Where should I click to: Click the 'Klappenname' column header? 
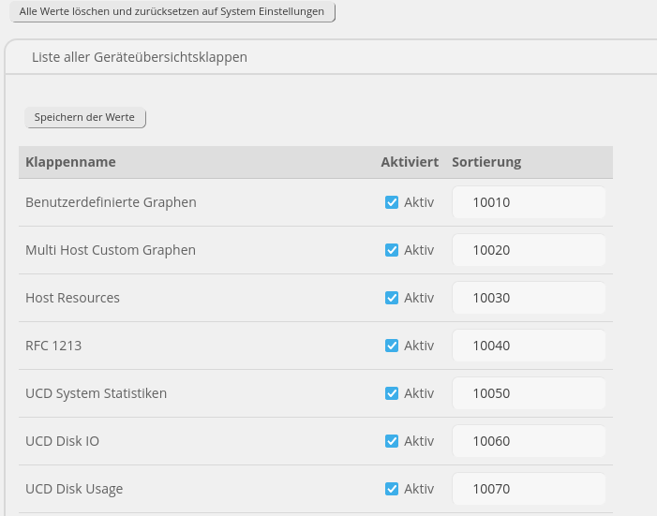pyautogui.click(x=70, y=162)
